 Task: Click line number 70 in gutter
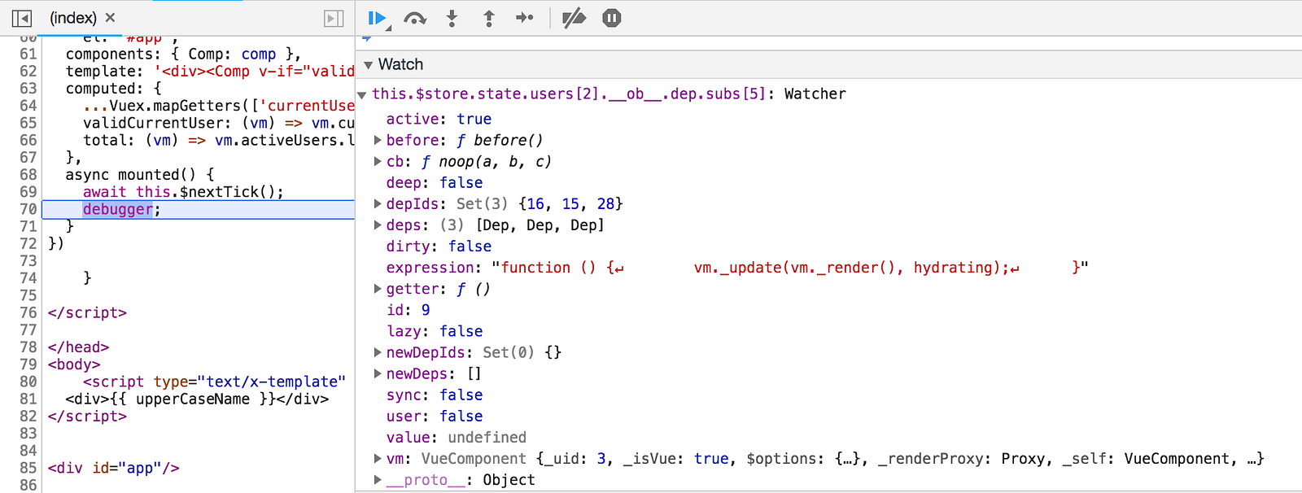28,209
